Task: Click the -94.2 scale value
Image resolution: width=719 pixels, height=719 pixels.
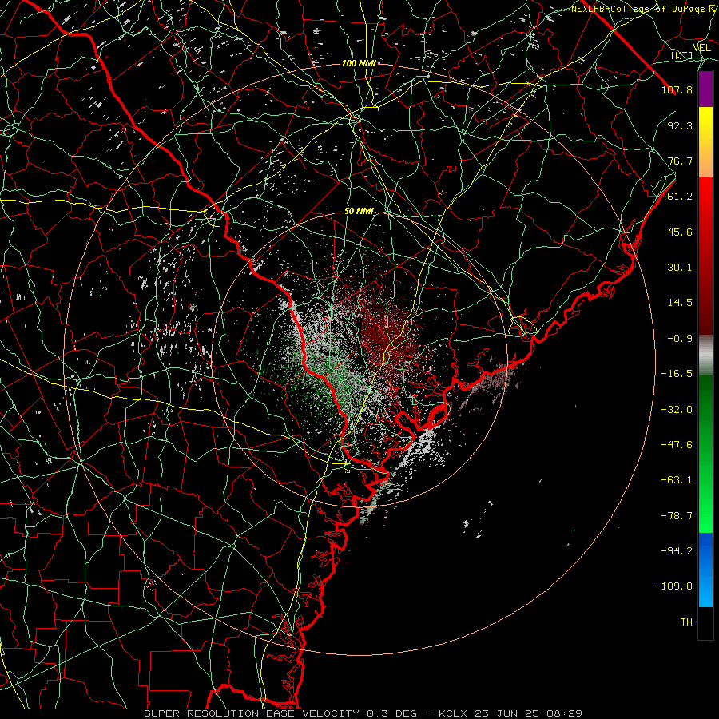Action: 677,550
